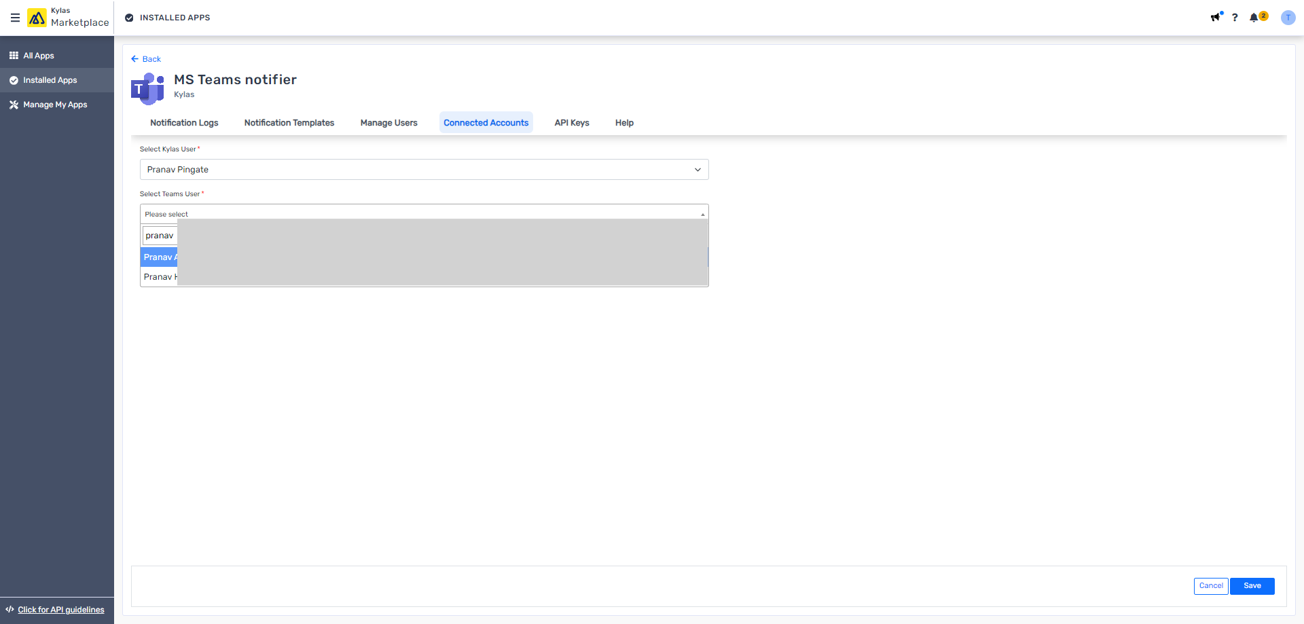
Task: Select the second Pranav option
Action: click(424, 277)
